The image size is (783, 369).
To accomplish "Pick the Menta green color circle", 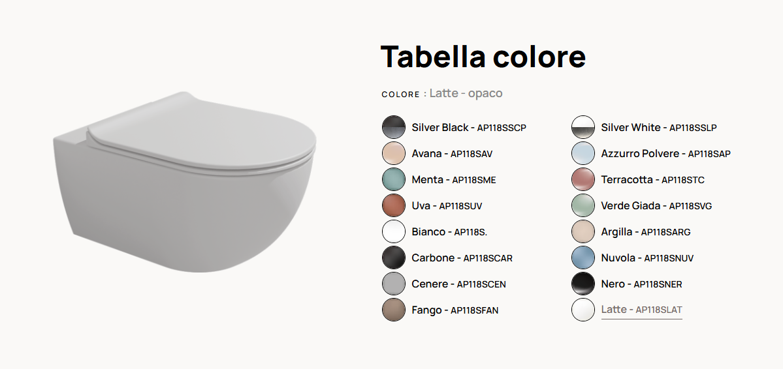I will coord(394,179).
